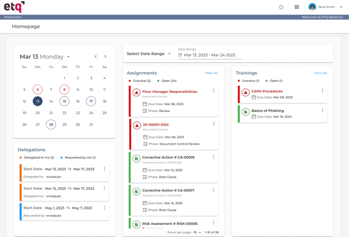Open options menu for RISK-00006 card
Screen dimensions: 349x237
coord(213,222)
